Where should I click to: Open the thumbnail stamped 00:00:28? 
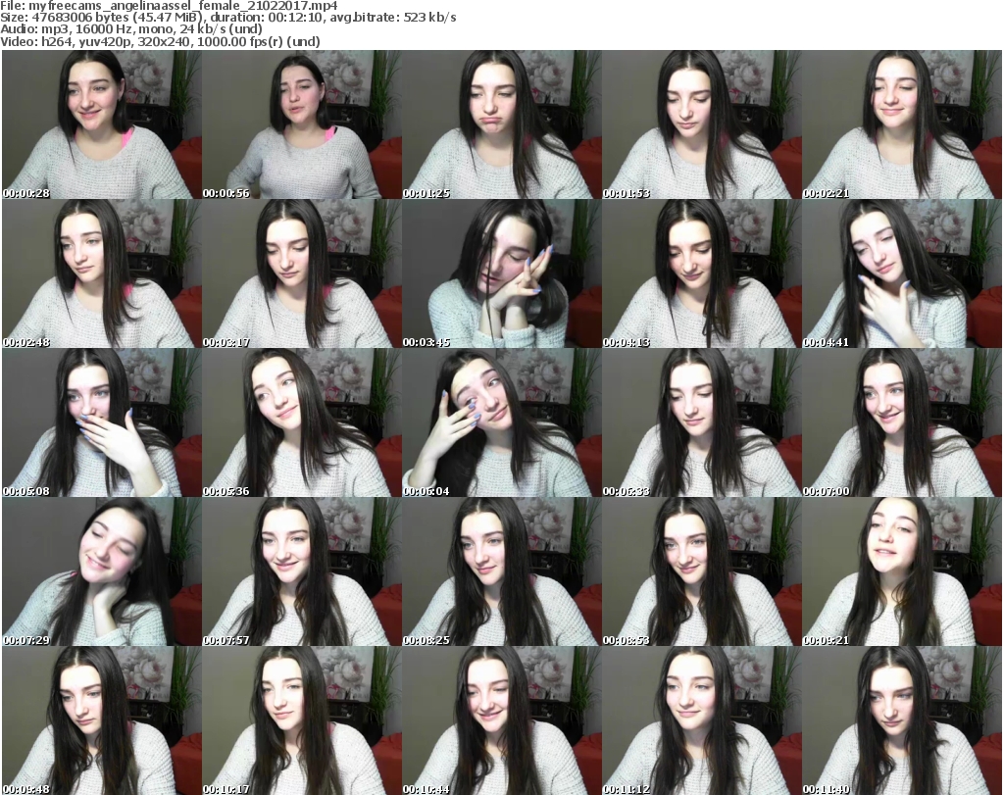pos(102,124)
